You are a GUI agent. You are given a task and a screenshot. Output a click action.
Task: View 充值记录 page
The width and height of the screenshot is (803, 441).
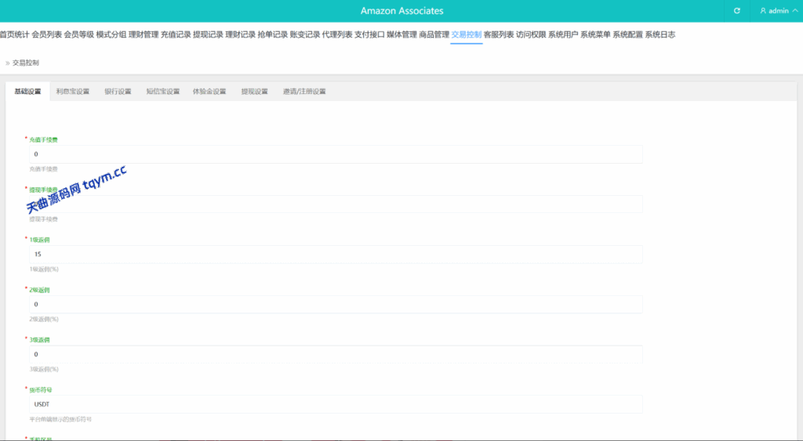point(176,34)
